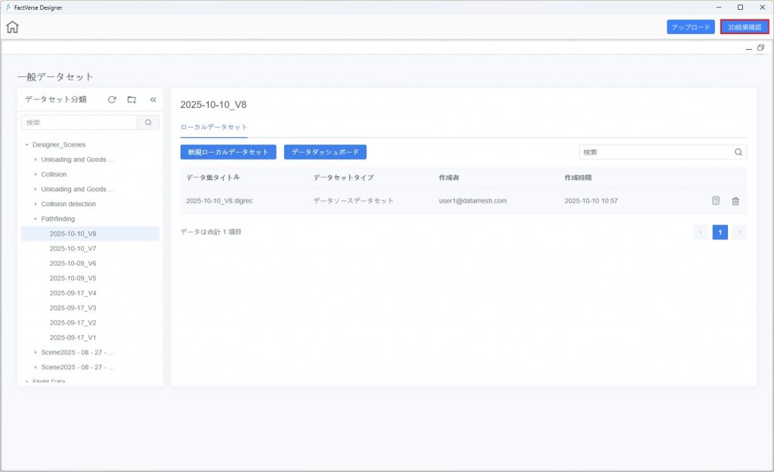Screen dimensions: 774x472
Task: Restore the inner panel window size
Action: (760, 48)
